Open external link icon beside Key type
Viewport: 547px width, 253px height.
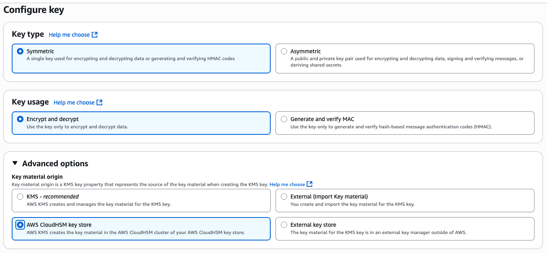coord(95,35)
